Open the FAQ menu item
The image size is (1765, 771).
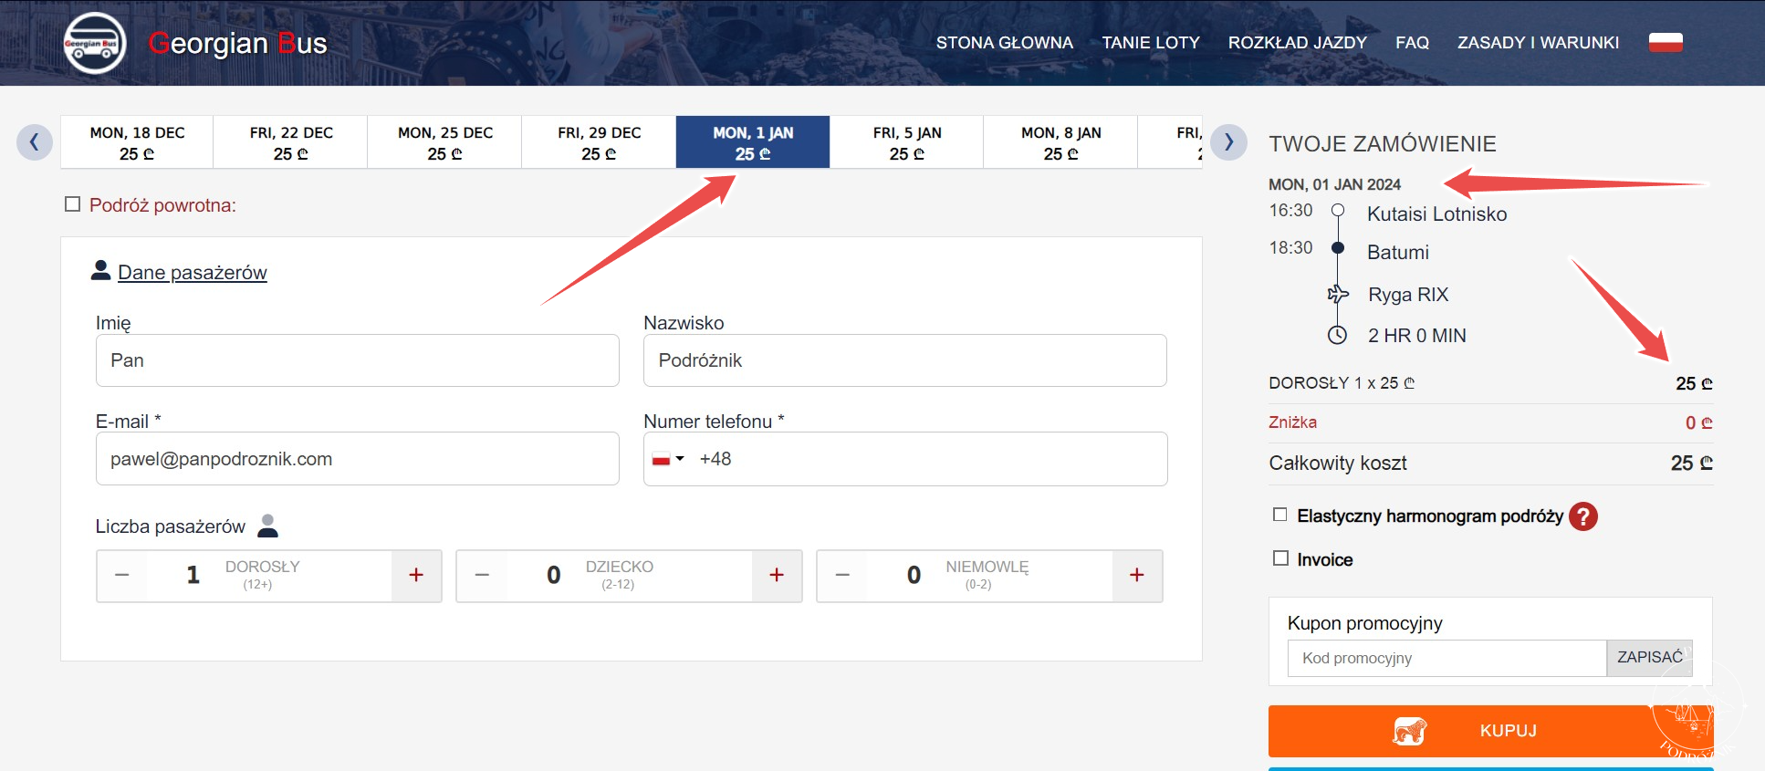point(1412,43)
